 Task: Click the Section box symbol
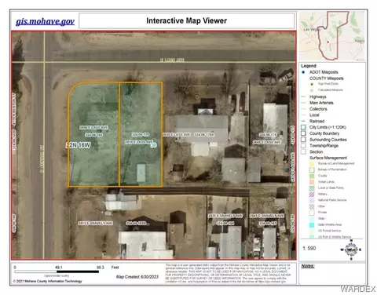pos(303,151)
